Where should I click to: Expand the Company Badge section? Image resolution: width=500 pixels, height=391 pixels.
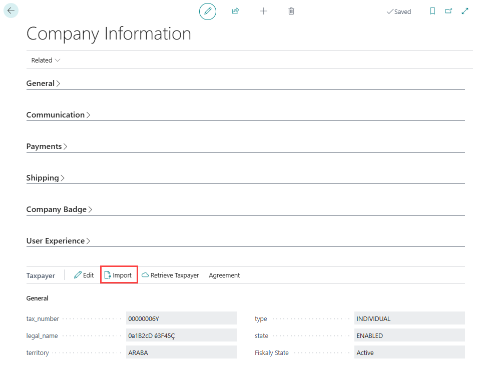[x=59, y=209]
